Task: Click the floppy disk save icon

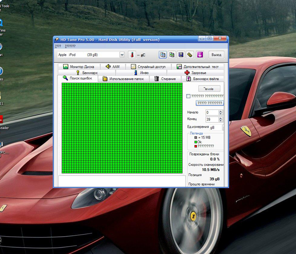Action: (x=181, y=55)
